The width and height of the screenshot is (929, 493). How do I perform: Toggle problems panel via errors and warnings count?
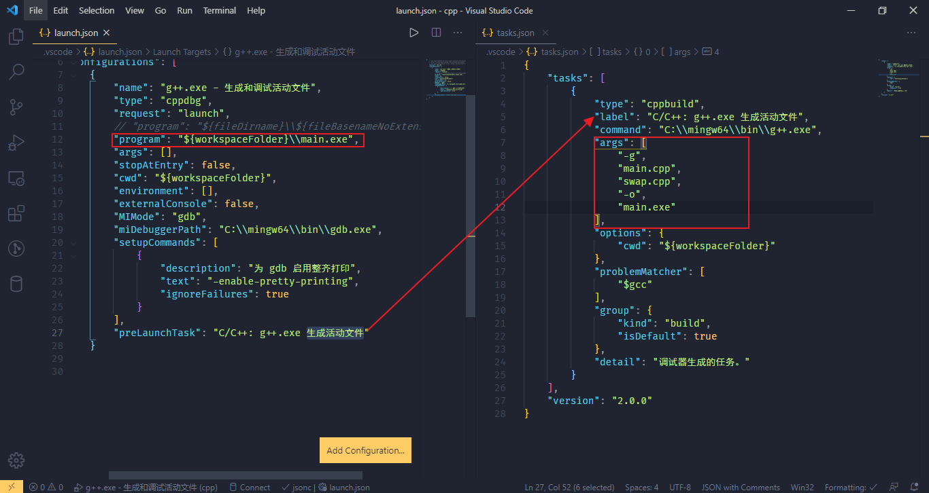(46, 487)
